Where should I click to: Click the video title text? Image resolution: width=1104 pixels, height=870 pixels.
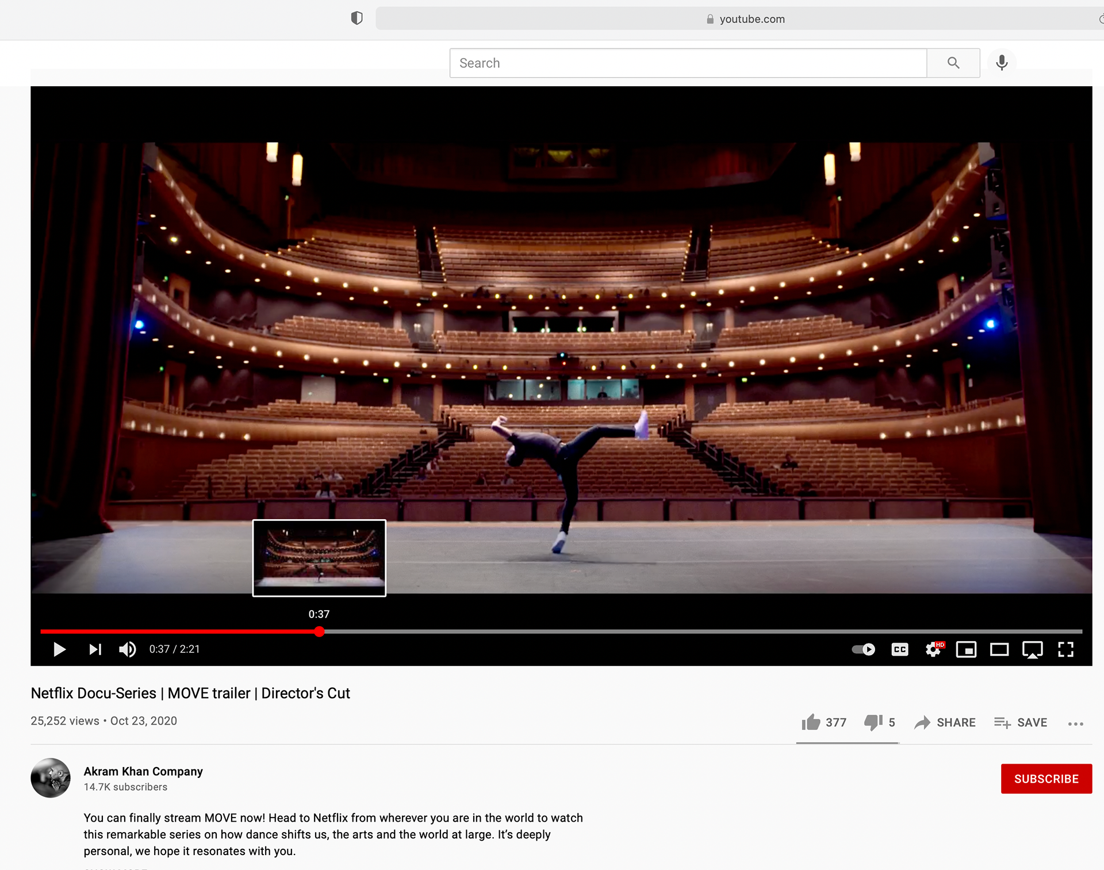190,693
